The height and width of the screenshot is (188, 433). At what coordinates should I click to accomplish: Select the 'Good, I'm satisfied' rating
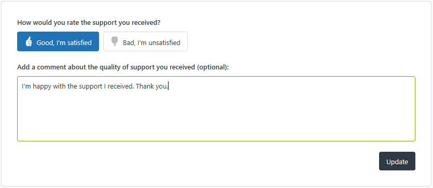point(58,41)
